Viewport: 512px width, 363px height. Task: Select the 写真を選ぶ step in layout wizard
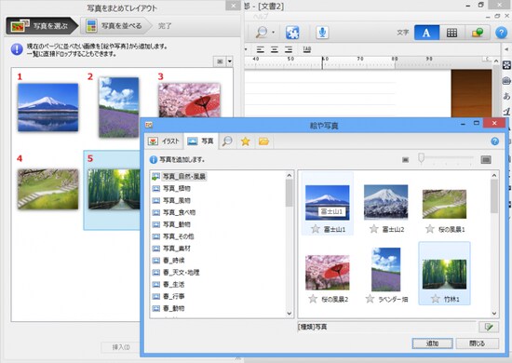[x=41, y=26]
